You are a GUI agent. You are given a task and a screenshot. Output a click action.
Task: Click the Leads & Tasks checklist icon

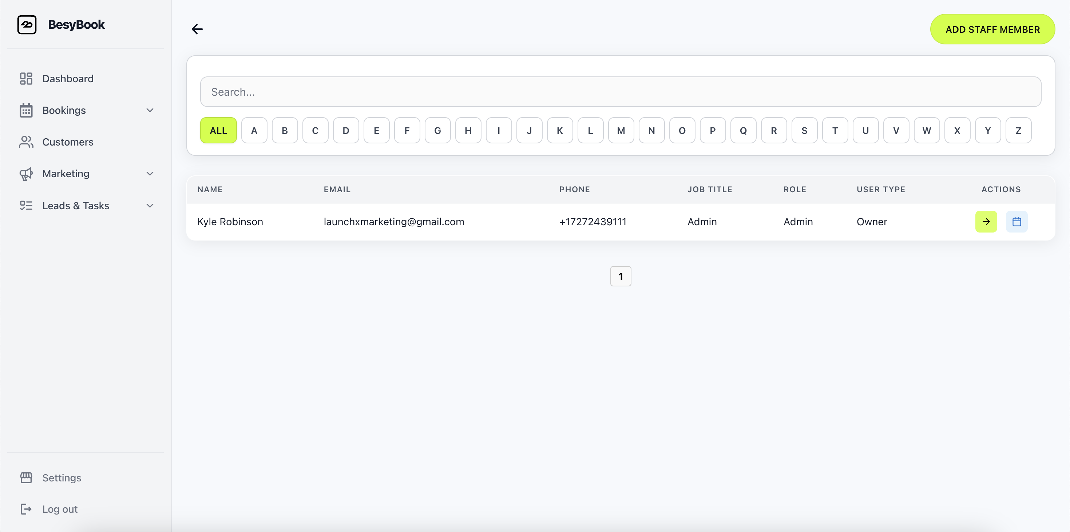[x=26, y=206]
